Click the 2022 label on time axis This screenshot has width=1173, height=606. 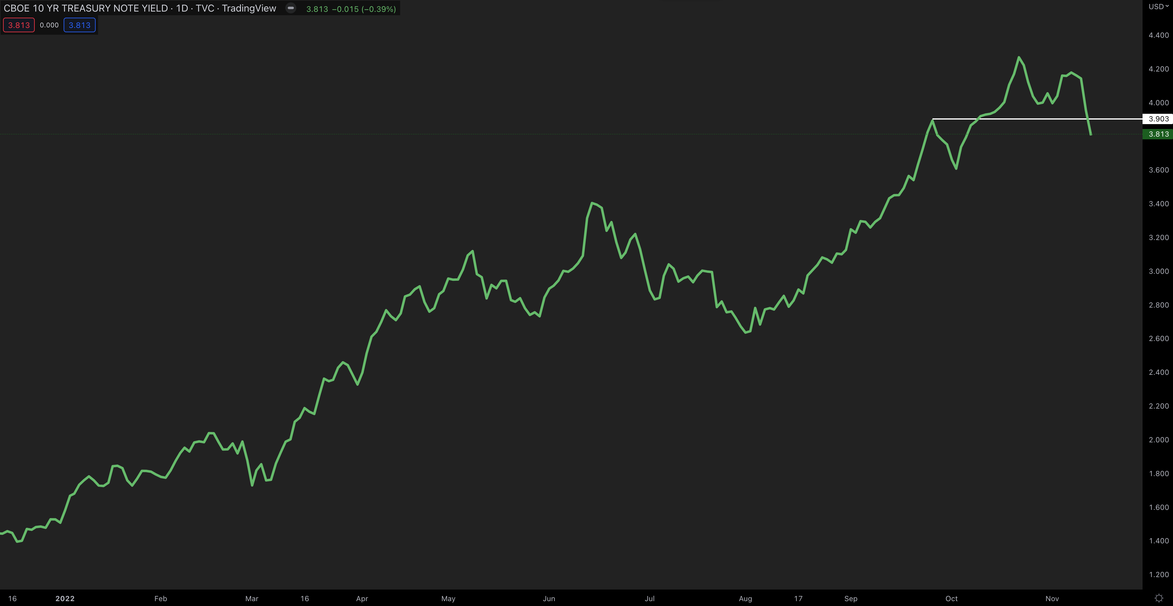coord(65,599)
